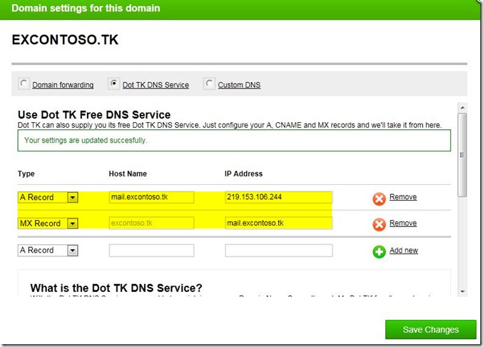Select the Dot TK DNS Service radio button
Viewport: 483px width, 347px height.
pyautogui.click(x=114, y=84)
